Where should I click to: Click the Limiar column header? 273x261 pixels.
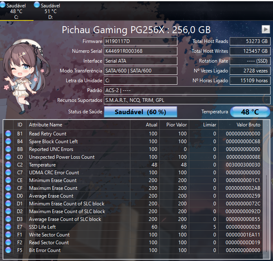click(204, 125)
